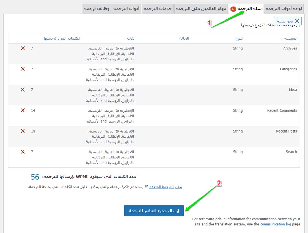Delete Recent Posts row via red X
The height and width of the screenshot is (233, 308).
(23, 131)
